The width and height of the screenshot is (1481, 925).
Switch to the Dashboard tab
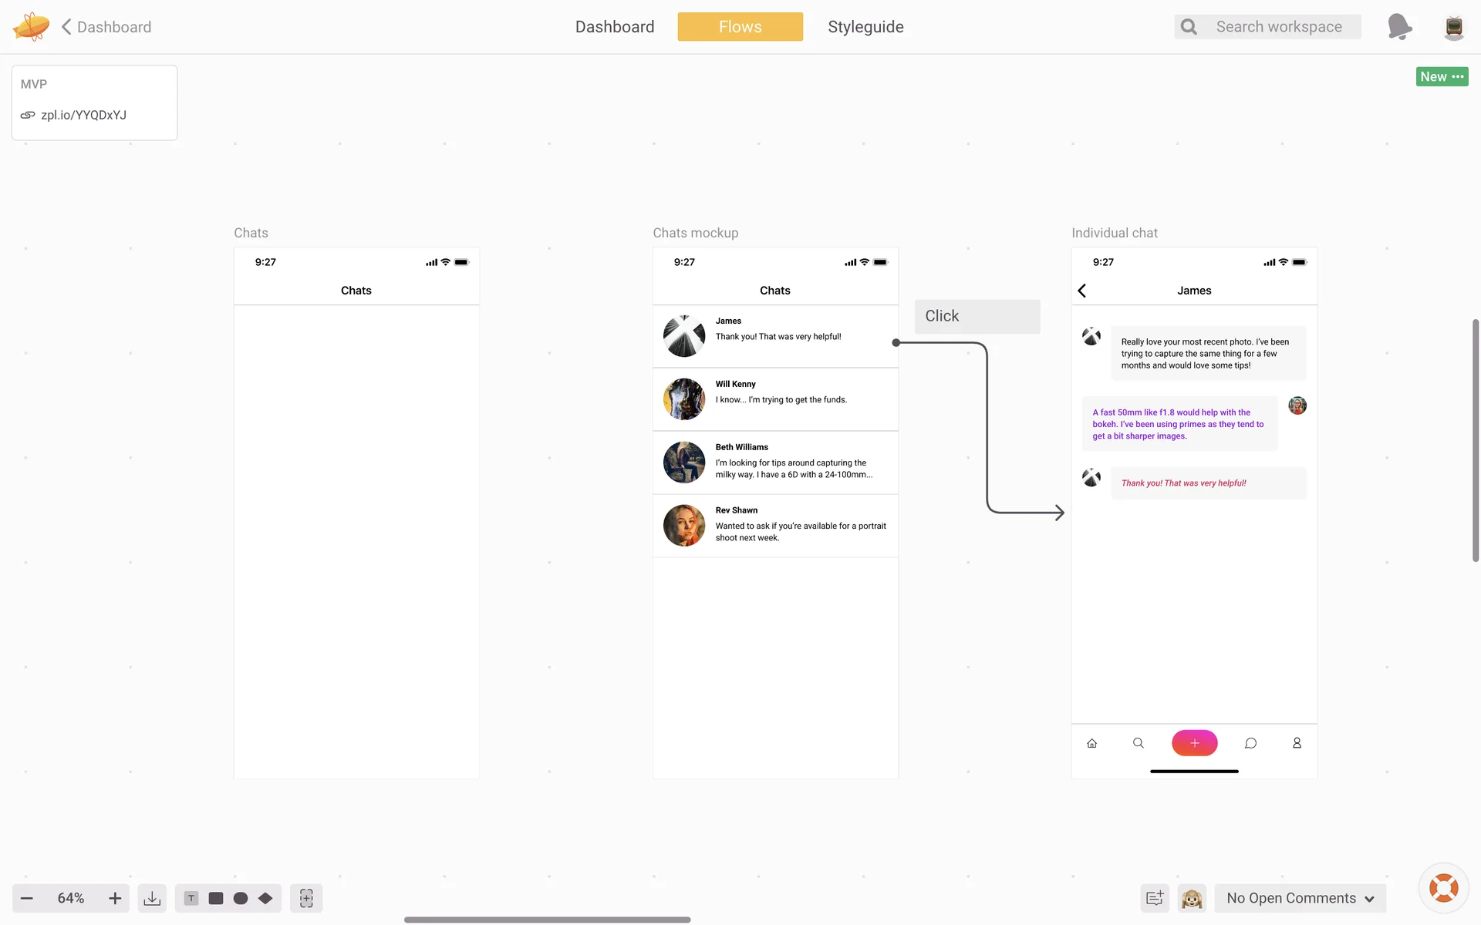point(615,27)
